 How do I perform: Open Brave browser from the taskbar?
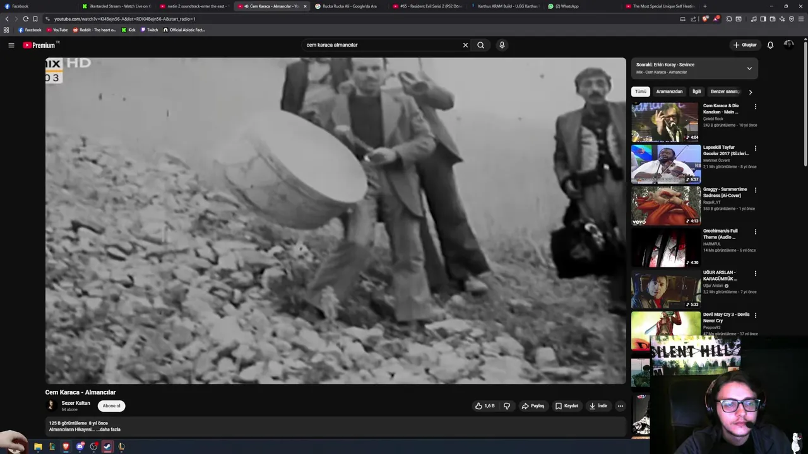pos(66,446)
